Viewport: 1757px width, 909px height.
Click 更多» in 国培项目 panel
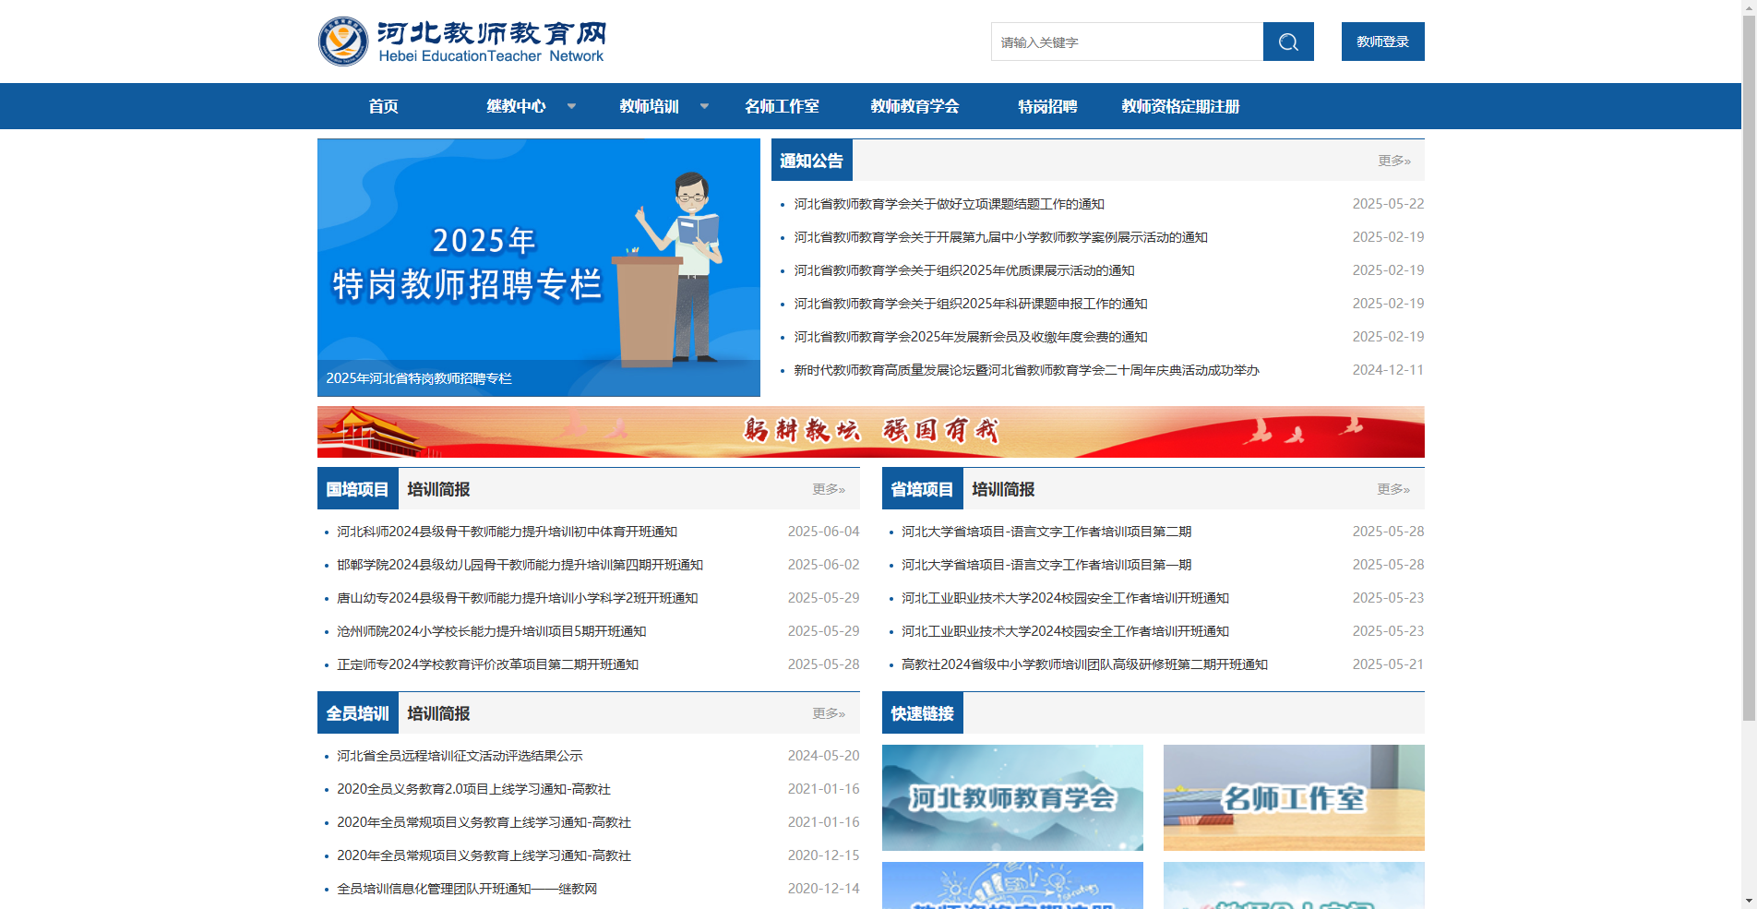click(828, 489)
